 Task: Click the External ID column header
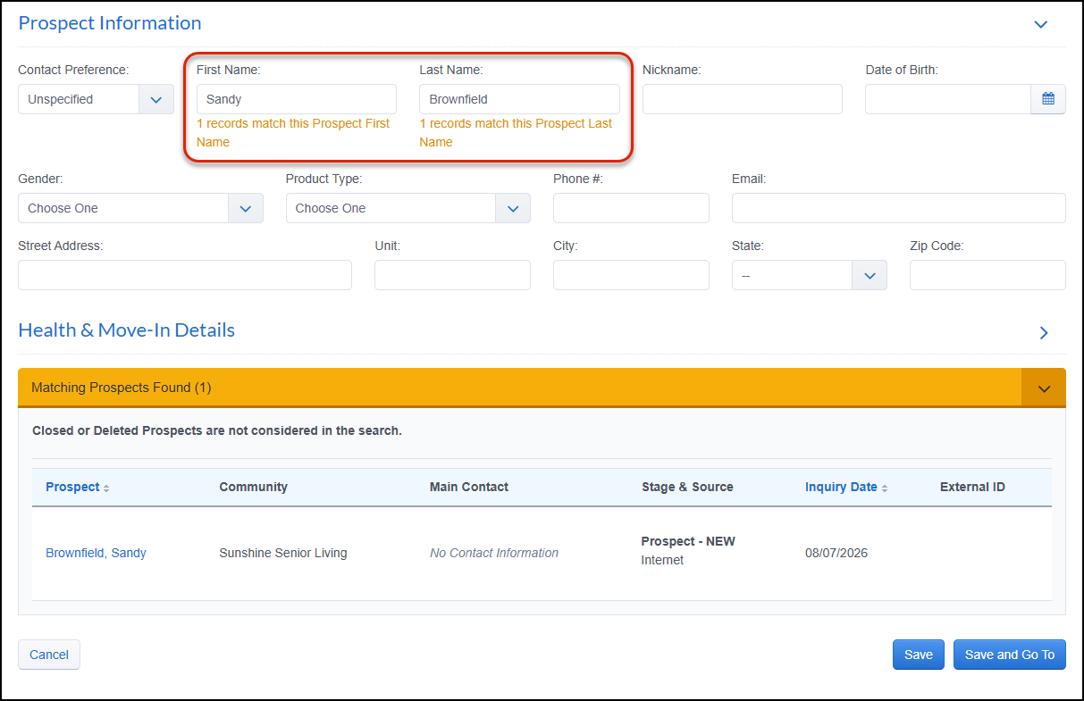pos(972,488)
